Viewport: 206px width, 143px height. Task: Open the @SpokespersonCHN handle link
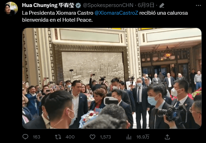point(108,5)
